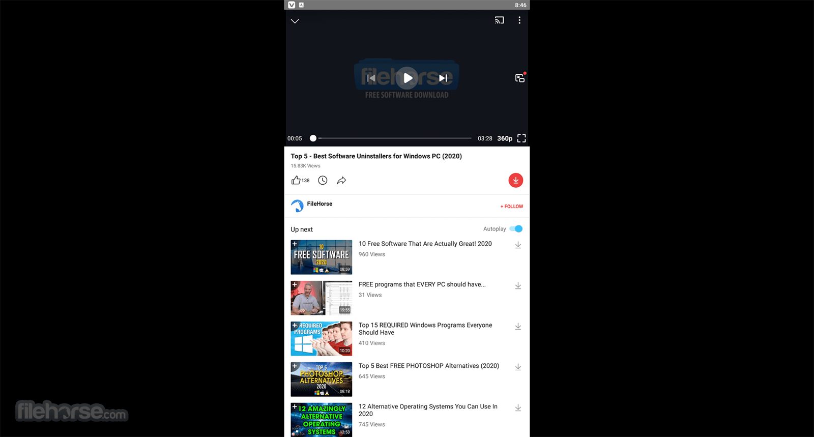Open the 10 Free Software thumbnail
814x437 pixels.
tap(322, 257)
